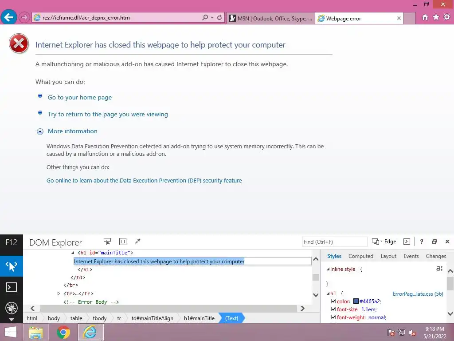Click the DOM tree horizontal scroll-right arrow

click(302, 308)
